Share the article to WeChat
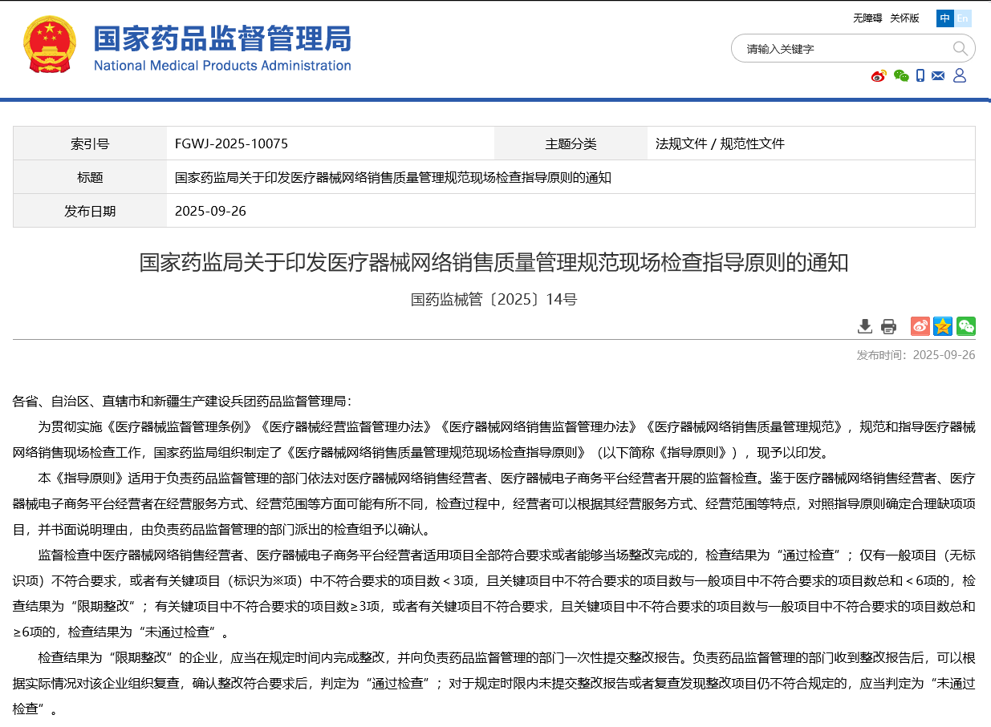The image size is (991, 727). coord(965,326)
